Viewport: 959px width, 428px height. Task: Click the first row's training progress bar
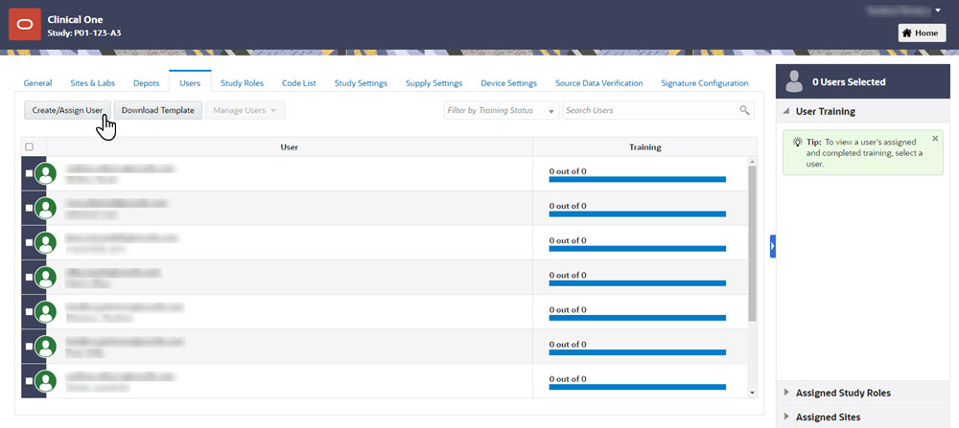coord(638,179)
